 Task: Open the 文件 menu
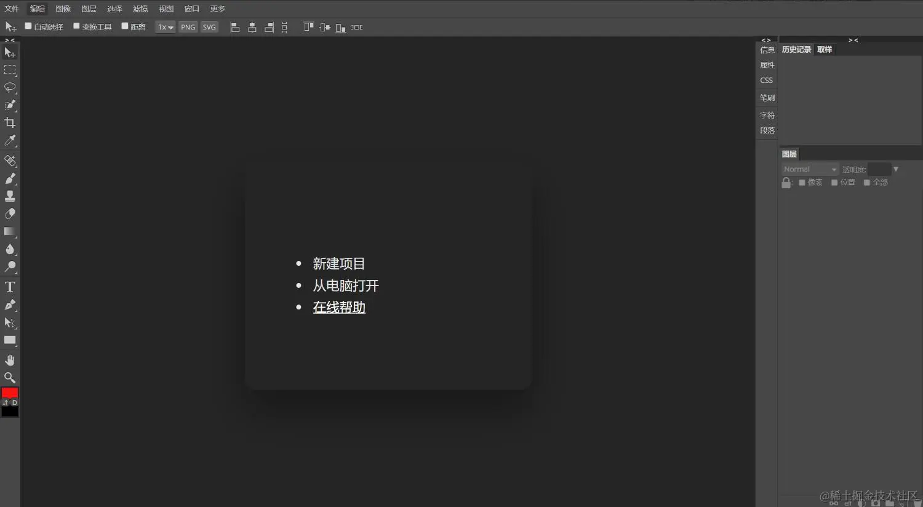(x=12, y=8)
